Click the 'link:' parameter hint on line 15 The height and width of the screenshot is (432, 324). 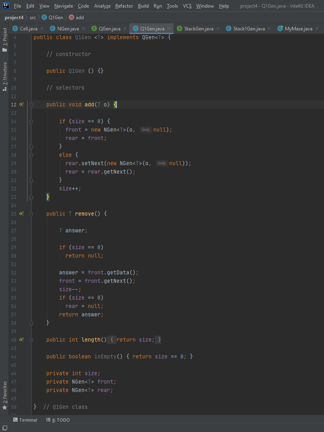click(x=146, y=130)
